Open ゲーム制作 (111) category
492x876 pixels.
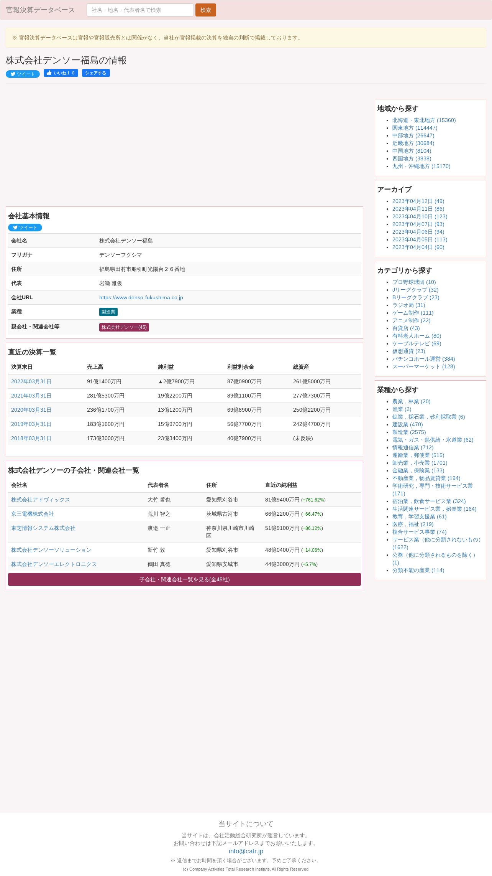(413, 313)
